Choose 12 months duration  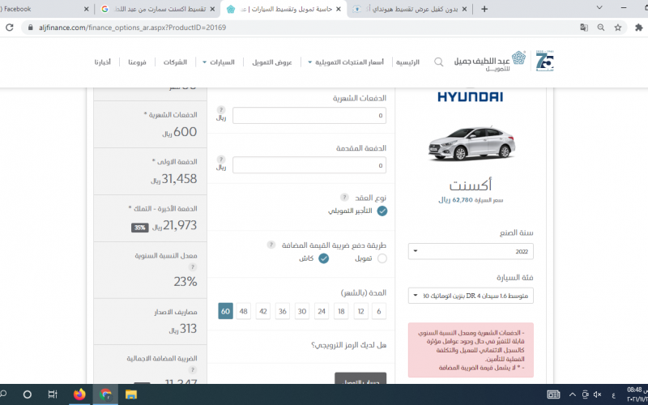pyautogui.click(x=360, y=311)
